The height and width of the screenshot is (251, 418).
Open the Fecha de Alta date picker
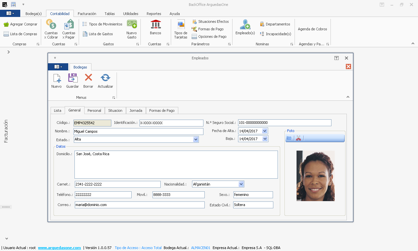(x=265, y=131)
